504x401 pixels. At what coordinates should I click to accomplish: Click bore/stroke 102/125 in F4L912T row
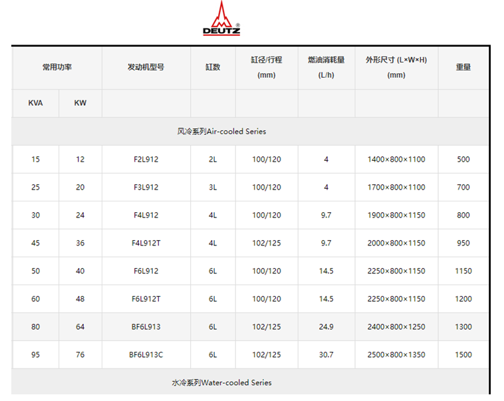267,243
